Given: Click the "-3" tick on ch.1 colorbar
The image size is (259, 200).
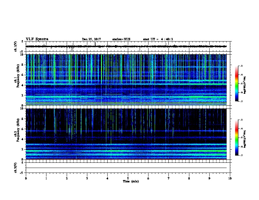Looking at the screenshot, I should coord(241,66).
